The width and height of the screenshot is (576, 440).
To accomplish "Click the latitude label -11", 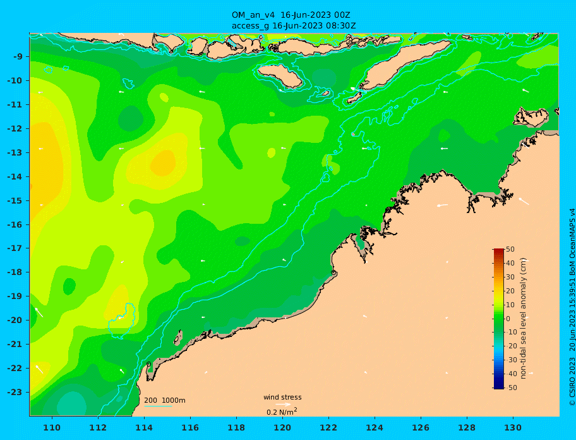I will click(x=15, y=105).
